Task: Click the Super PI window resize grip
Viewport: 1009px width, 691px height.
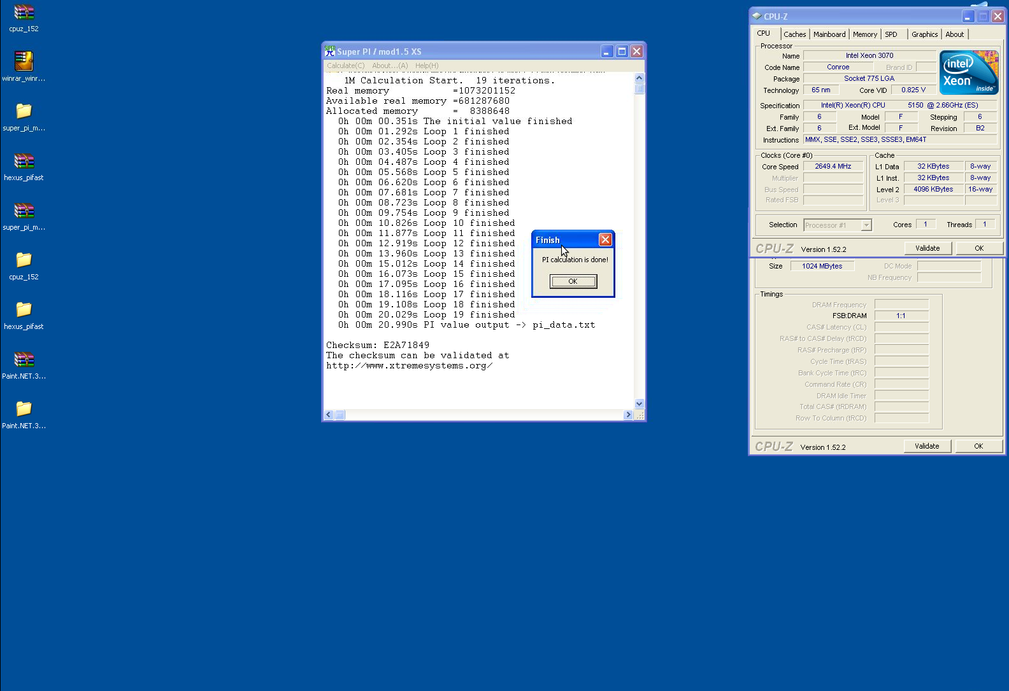Action: pyautogui.click(x=640, y=415)
